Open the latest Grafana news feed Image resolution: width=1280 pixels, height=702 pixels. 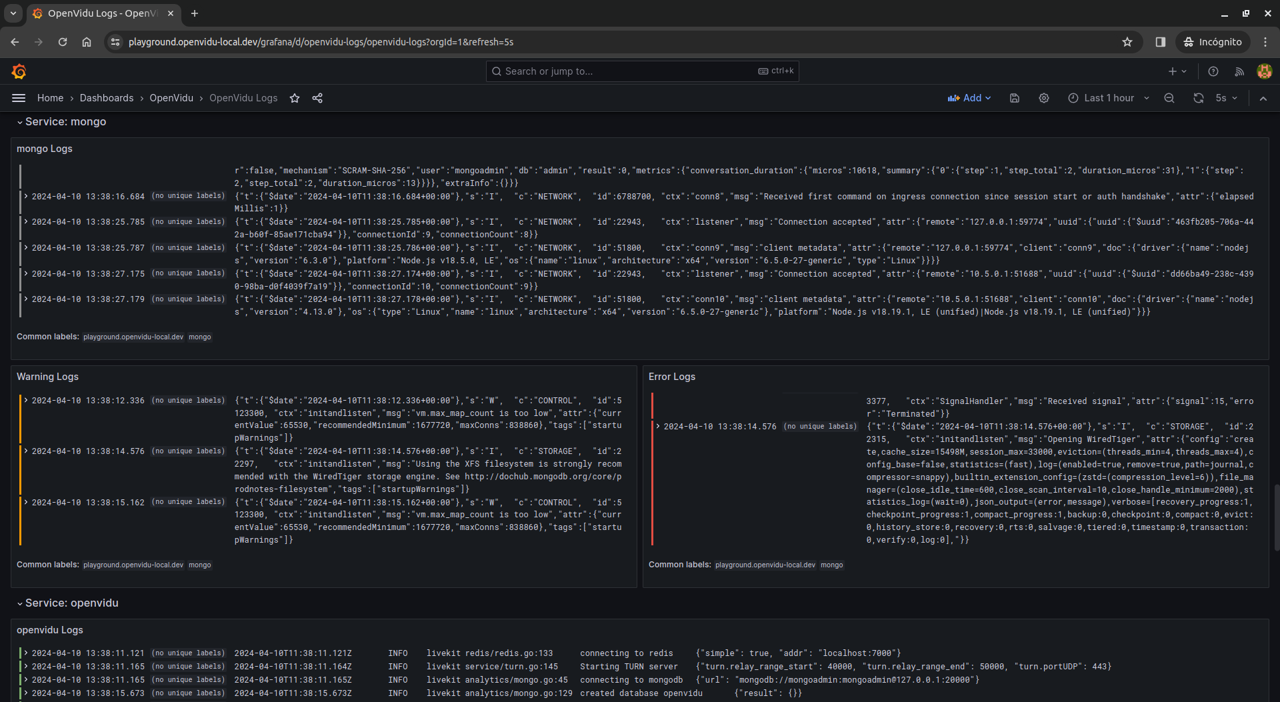[1239, 71]
